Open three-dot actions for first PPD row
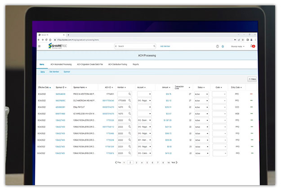 pos(251,94)
